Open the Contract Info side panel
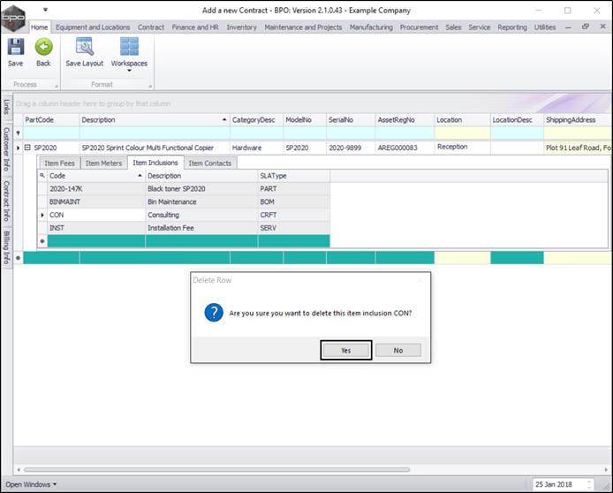Viewport: 613px width, 493px height. click(6, 201)
